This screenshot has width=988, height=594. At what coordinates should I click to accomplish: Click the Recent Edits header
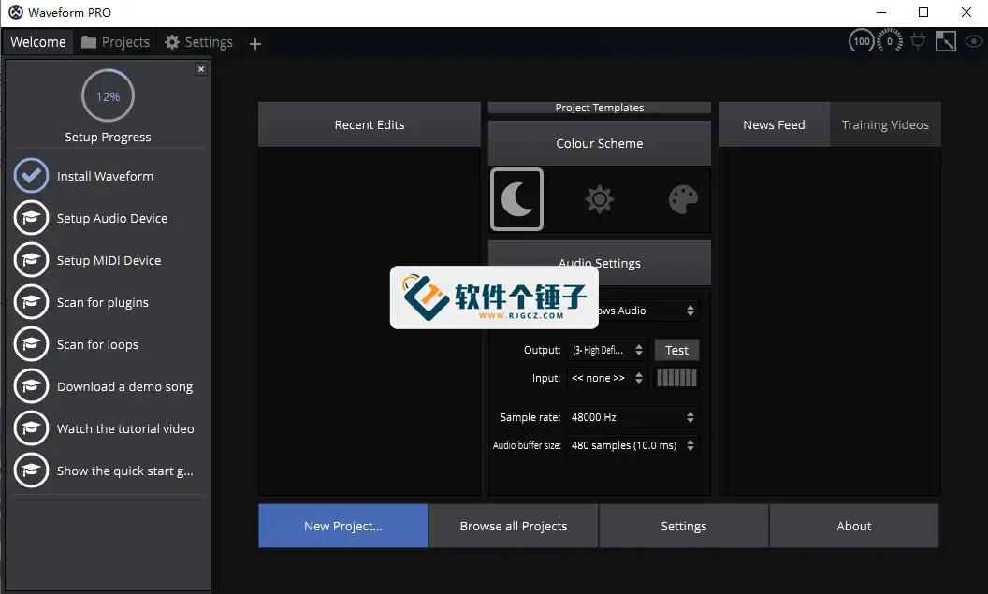[370, 124]
